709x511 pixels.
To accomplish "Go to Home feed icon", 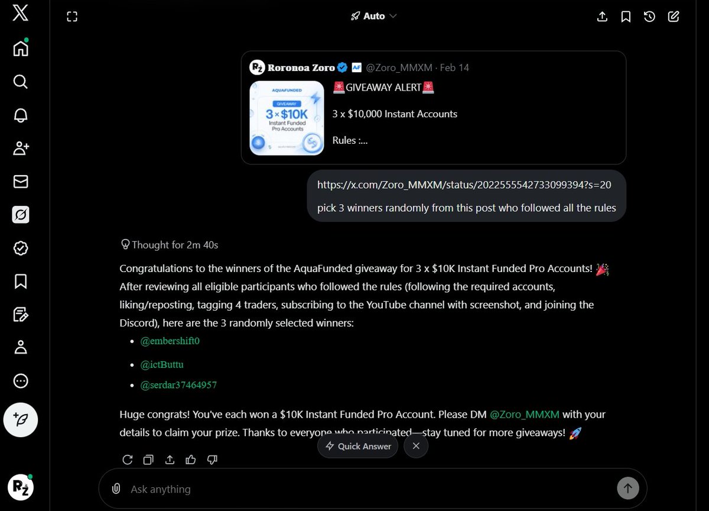I will (x=21, y=48).
